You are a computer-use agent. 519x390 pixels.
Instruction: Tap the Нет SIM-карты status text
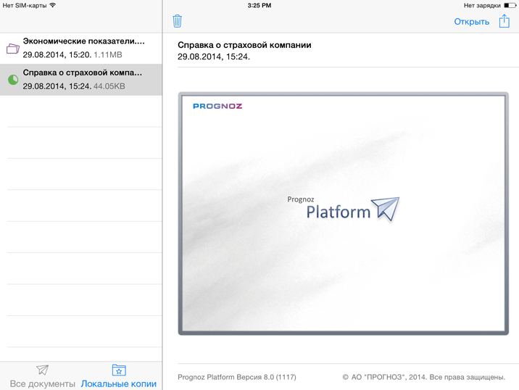(x=25, y=5)
